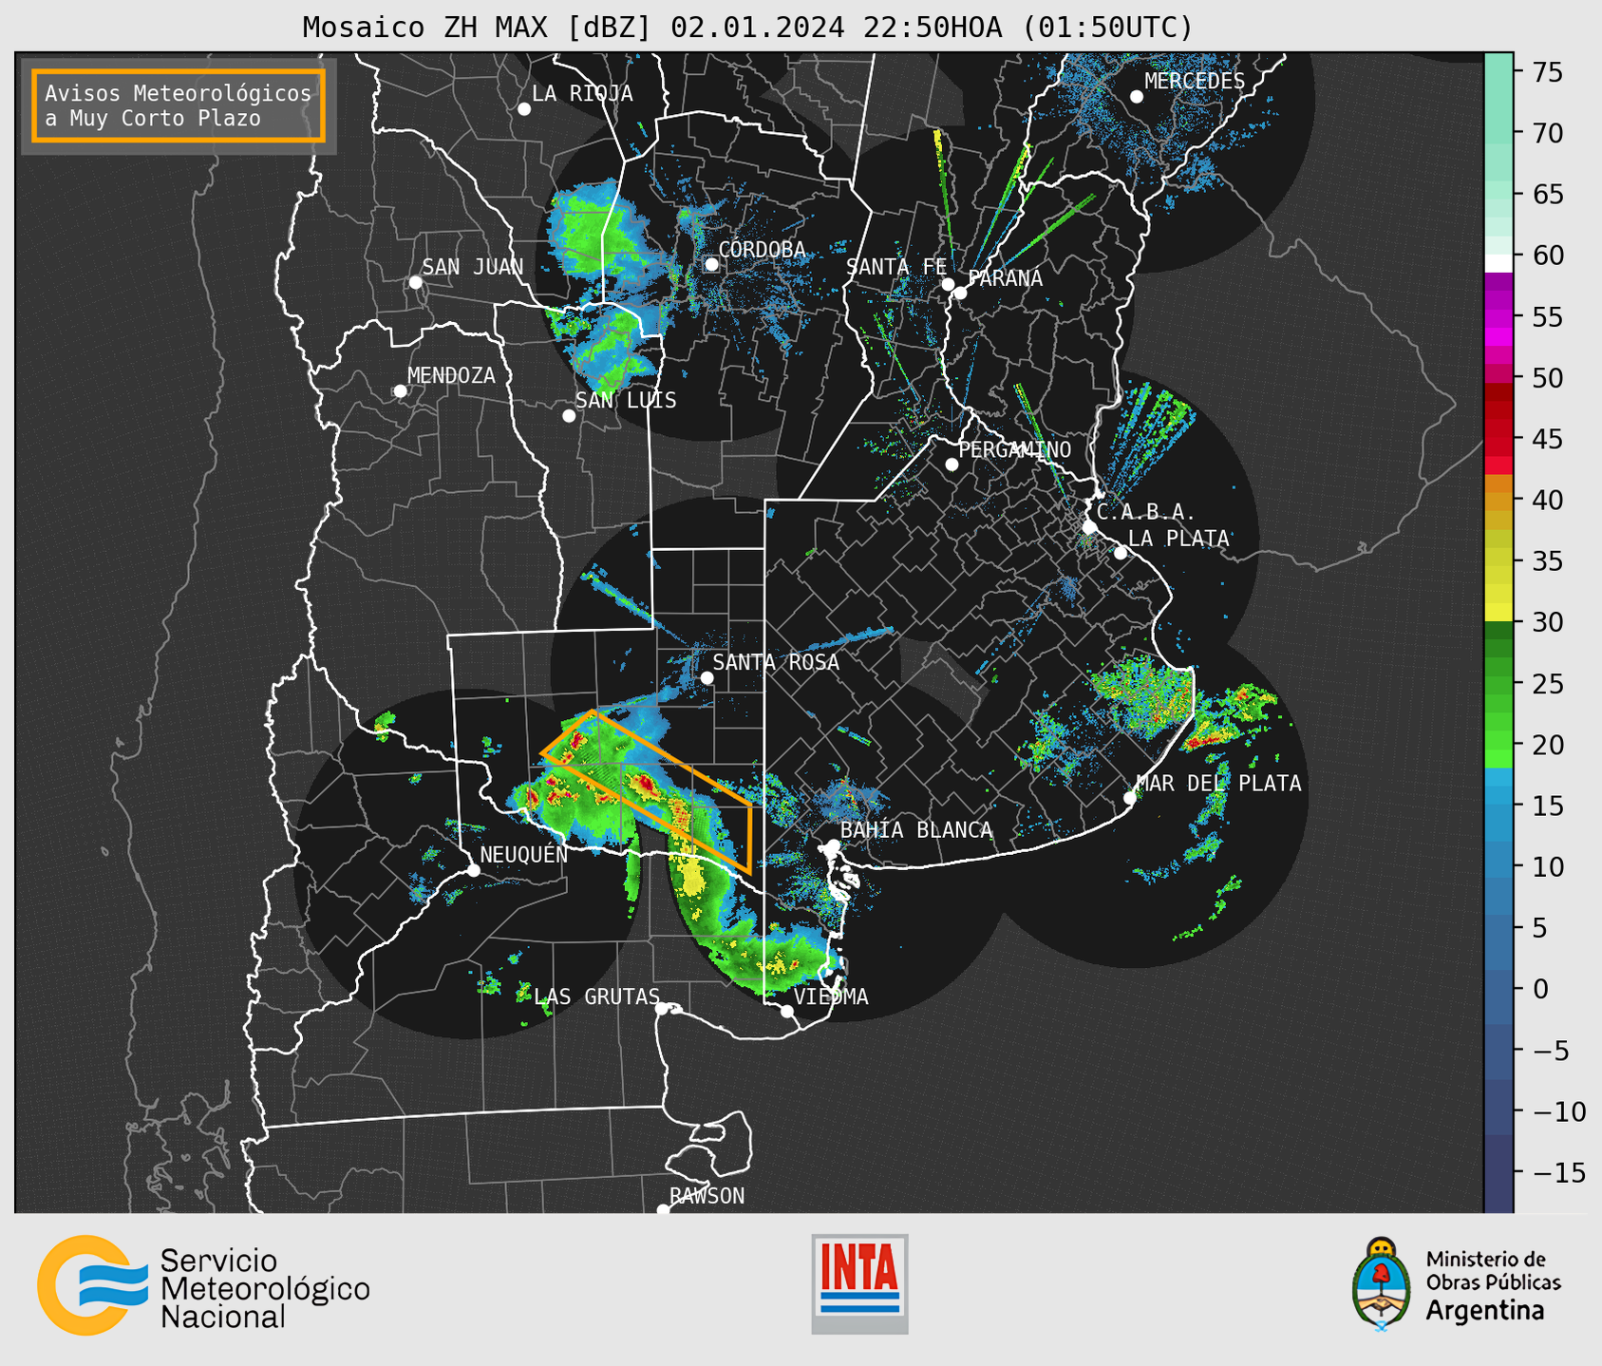Click the San Luis city marker dot
Screen dimensions: 1602x1366
(569, 416)
